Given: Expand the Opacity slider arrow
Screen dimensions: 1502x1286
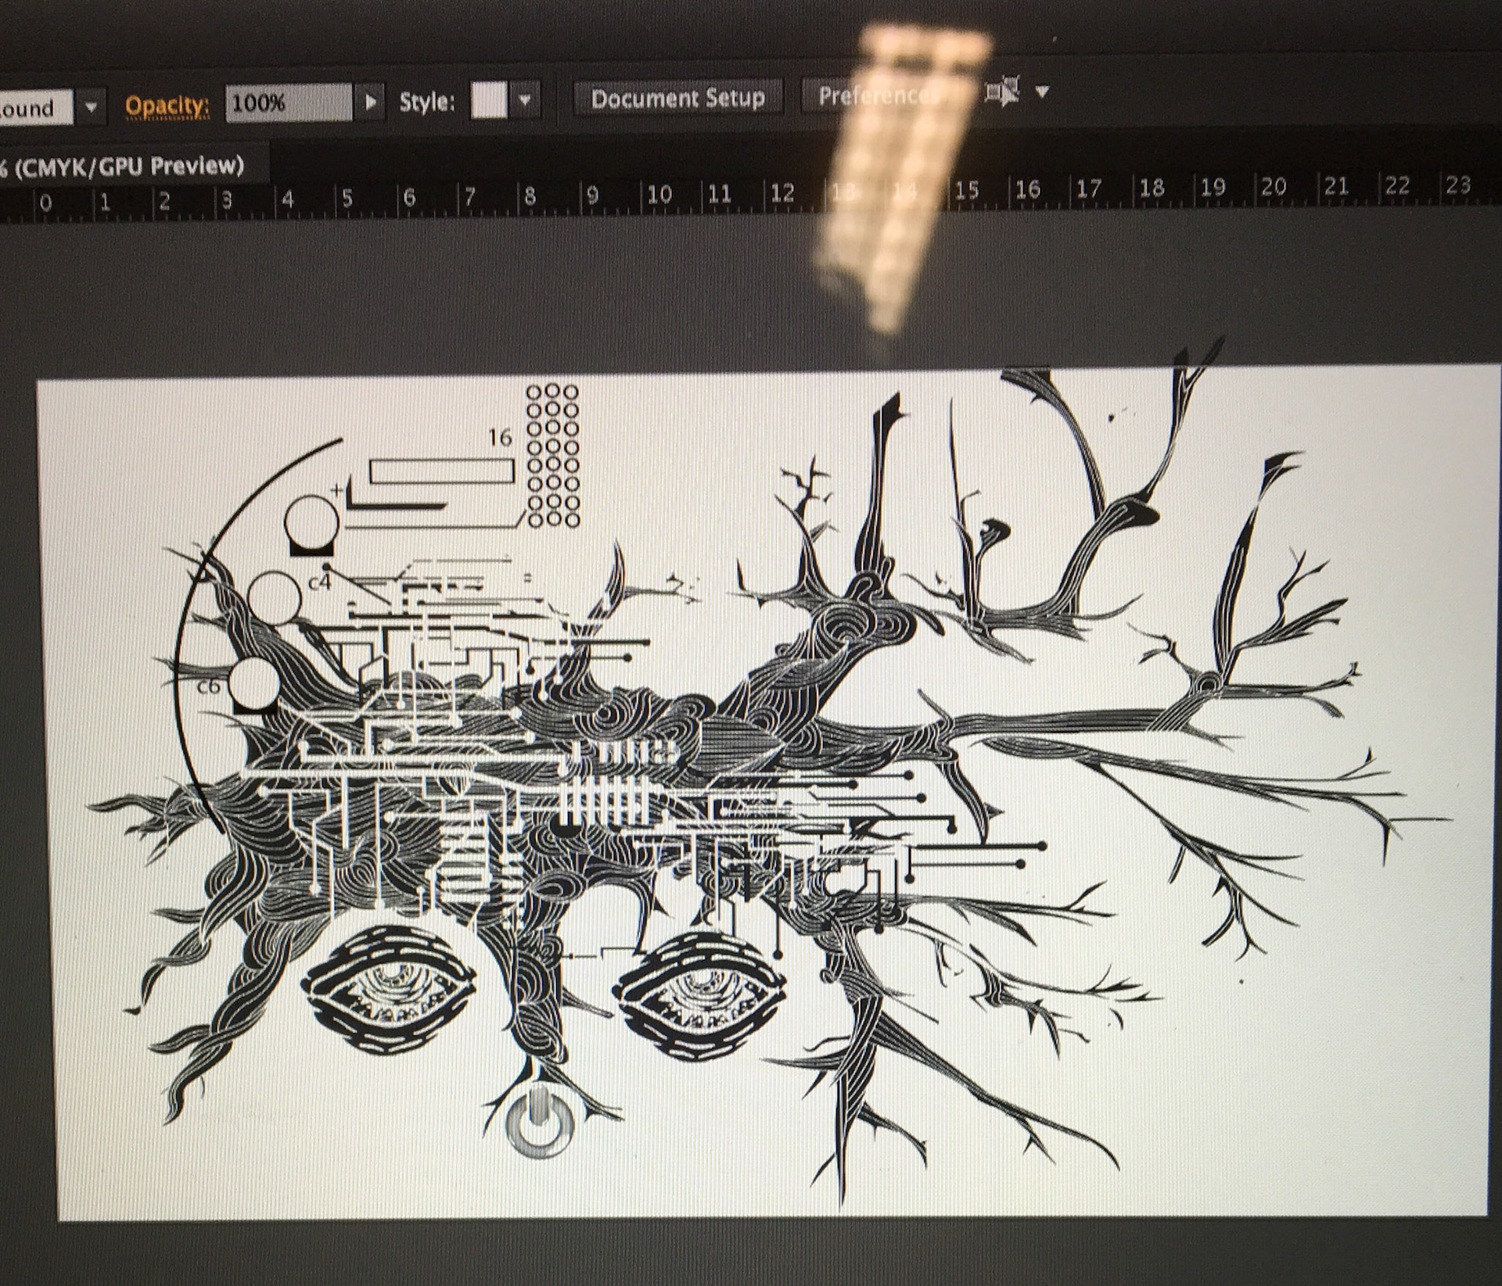Looking at the screenshot, I should coord(371,102).
